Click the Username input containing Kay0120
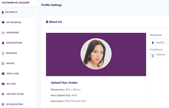 pyautogui.click(x=159, y=42)
